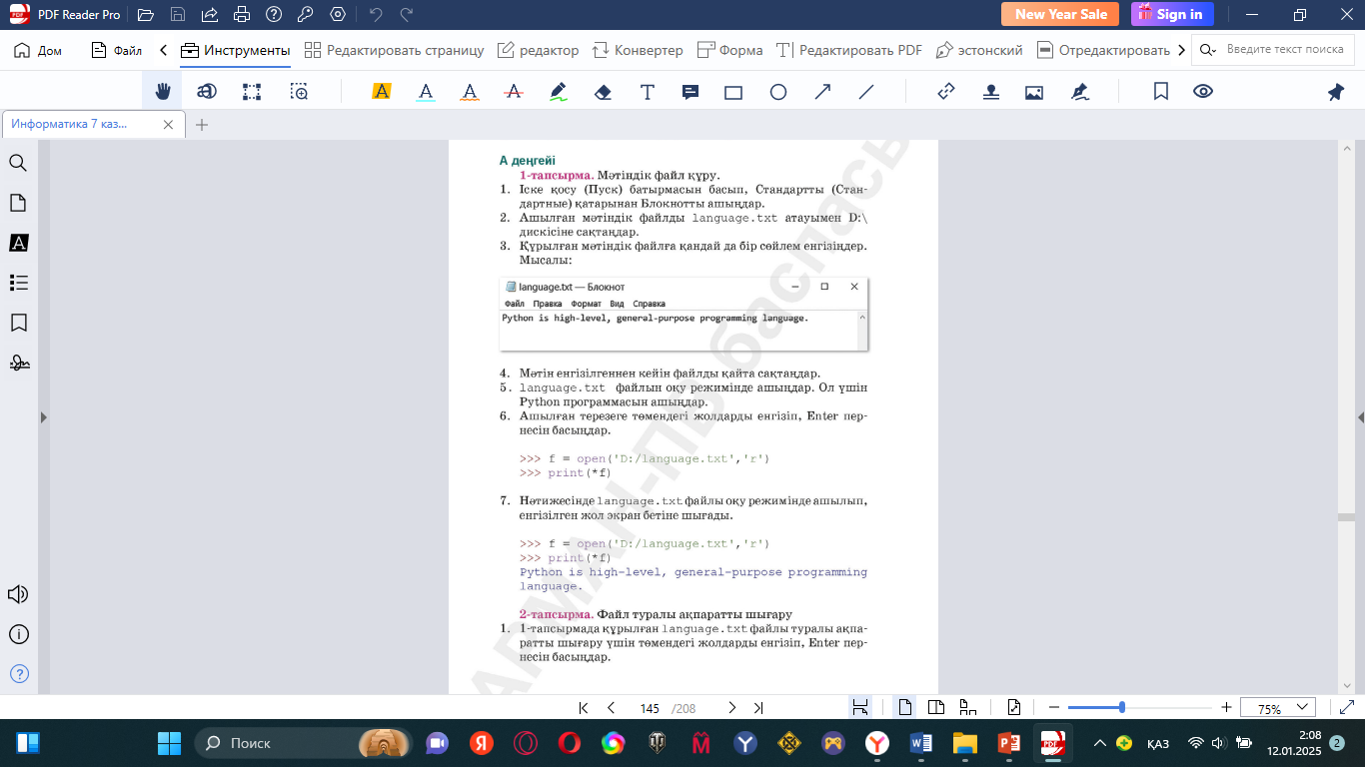Select the Hand pan tool
1365x767 pixels.
[x=163, y=92]
